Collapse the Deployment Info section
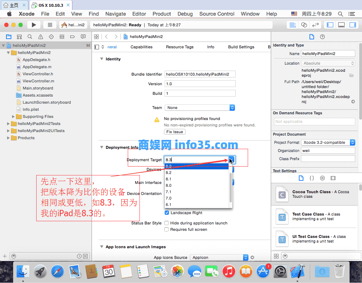The height and width of the screenshot is (283, 362). [102, 147]
